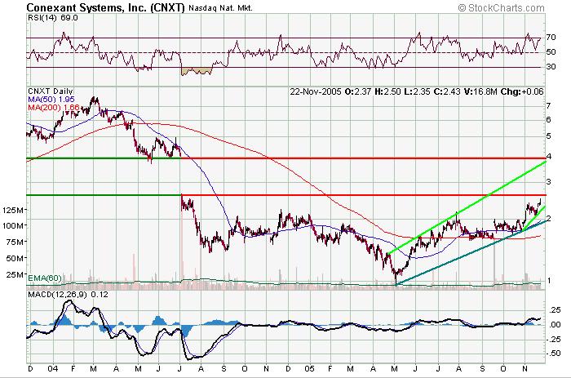571x378 pixels.
Task: Click the MACD axis label -.50
Action: tap(554, 354)
